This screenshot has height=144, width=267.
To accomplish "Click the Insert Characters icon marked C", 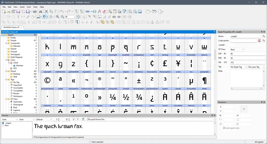I will point(77,11).
